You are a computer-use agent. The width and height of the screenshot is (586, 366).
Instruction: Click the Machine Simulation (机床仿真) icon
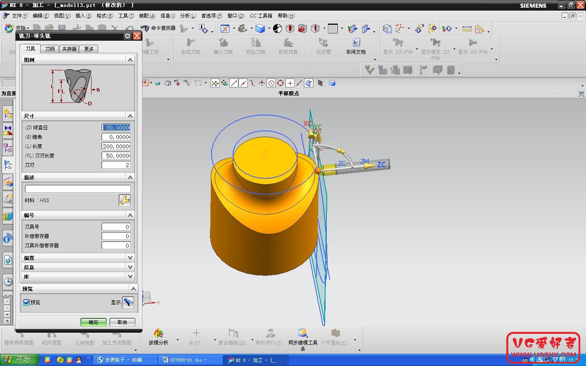(x=288, y=42)
